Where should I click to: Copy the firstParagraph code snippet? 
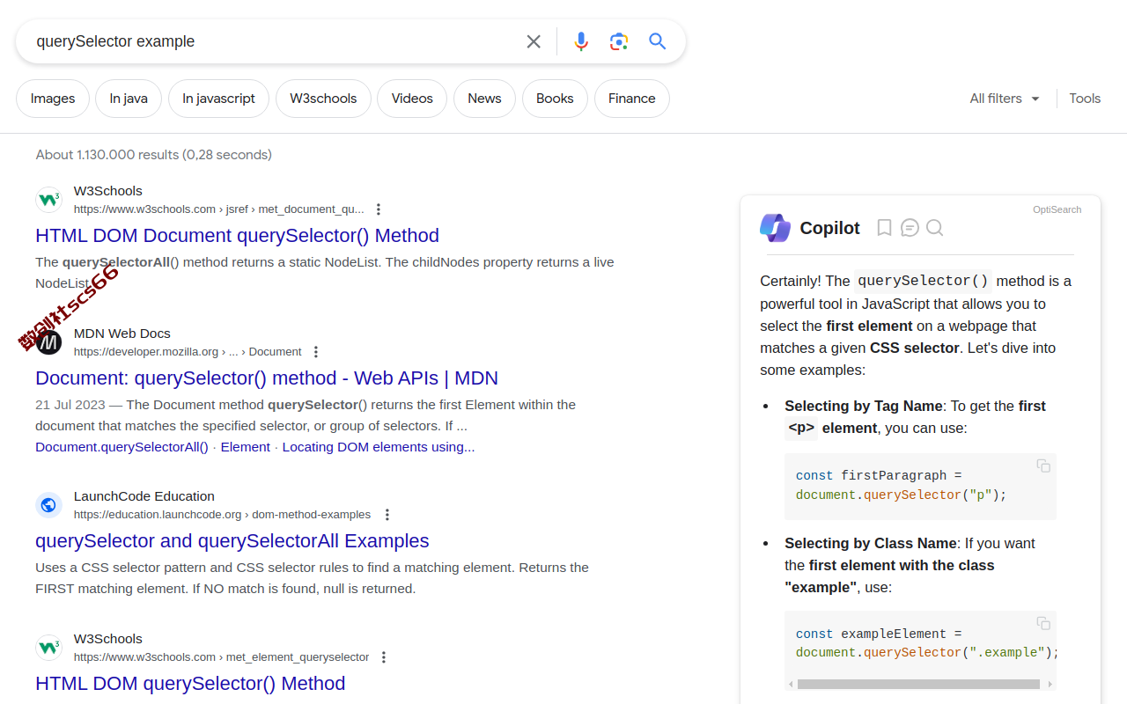click(1043, 466)
